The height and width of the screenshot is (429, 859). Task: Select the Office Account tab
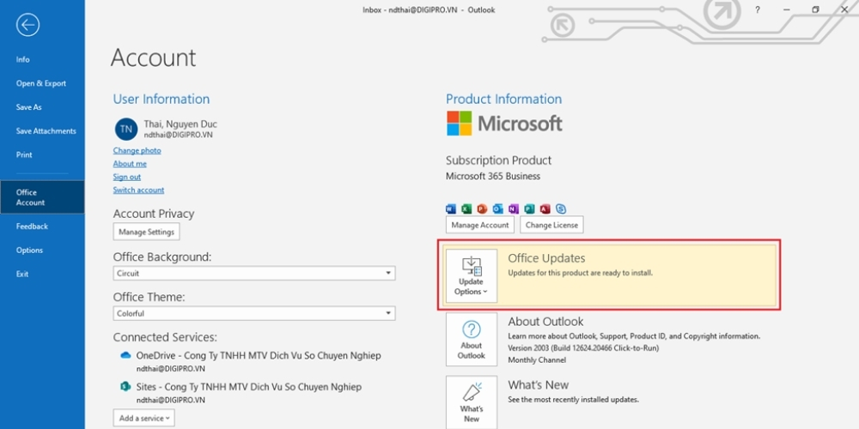click(42, 197)
